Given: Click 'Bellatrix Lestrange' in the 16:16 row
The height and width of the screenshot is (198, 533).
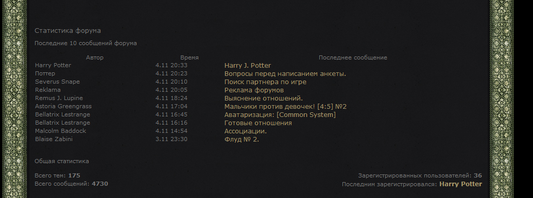Looking at the screenshot, I should coord(62,123).
